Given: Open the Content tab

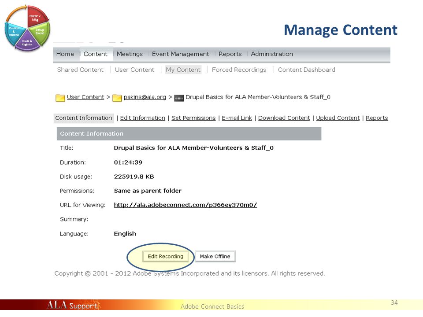Looking at the screenshot, I should point(96,54).
